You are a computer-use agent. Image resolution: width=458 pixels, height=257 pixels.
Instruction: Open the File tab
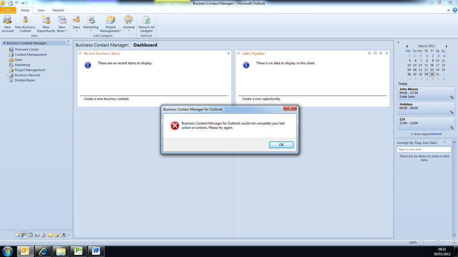(x=8, y=10)
